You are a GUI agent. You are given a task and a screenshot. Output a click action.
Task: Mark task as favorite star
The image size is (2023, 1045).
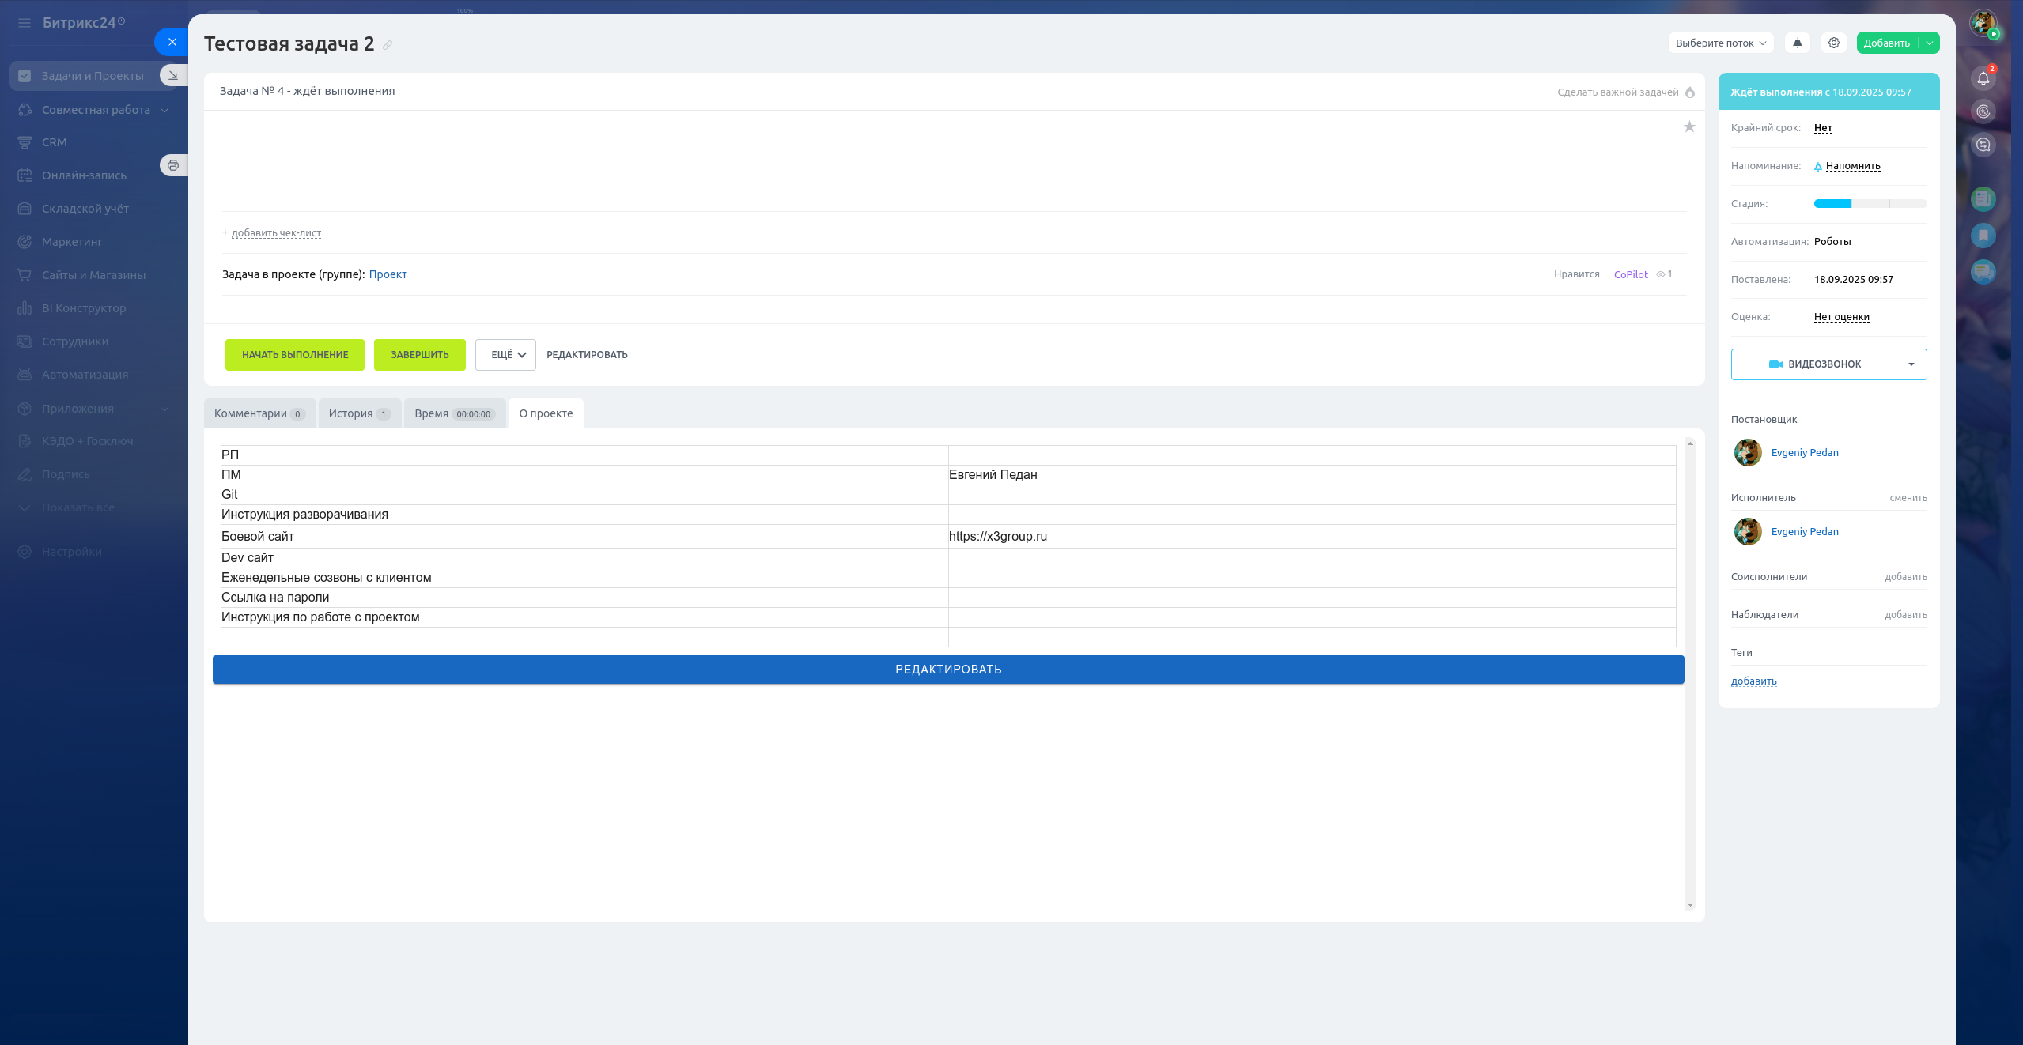click(1689, 127)
